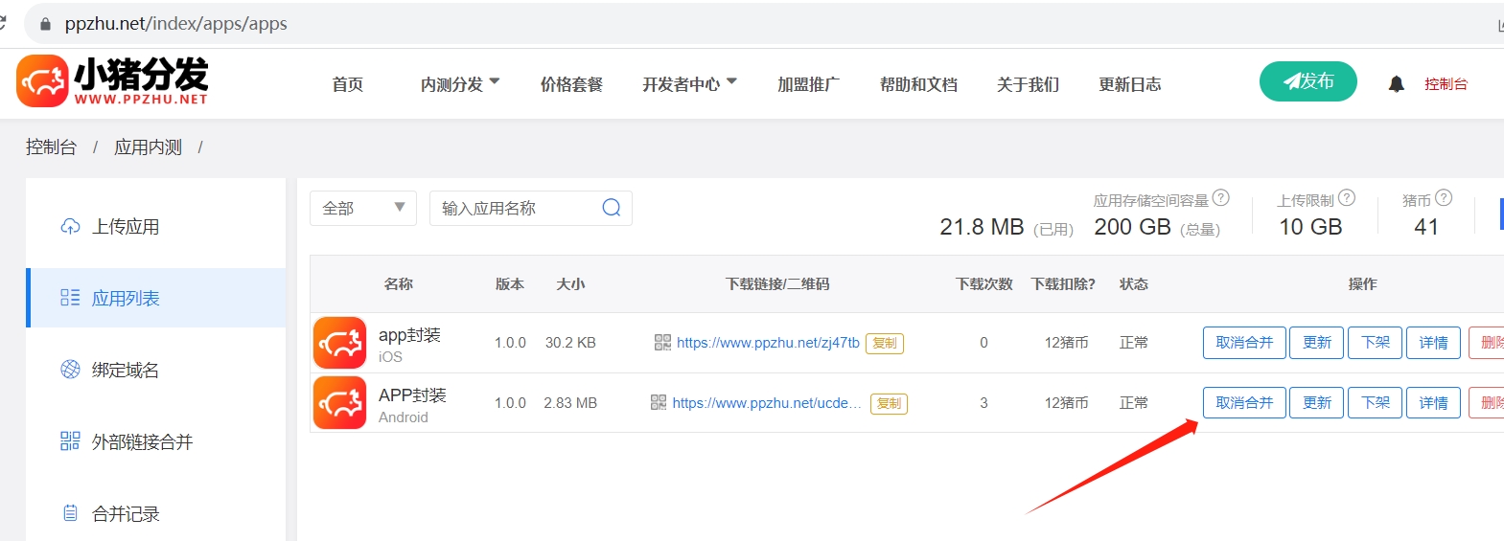1504x541 pixels.
Task: Click 详情 for the iOS app封装
Action: click(1433, 343)
